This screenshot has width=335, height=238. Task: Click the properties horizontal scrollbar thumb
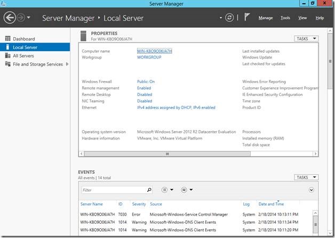[x=167, y=154]
